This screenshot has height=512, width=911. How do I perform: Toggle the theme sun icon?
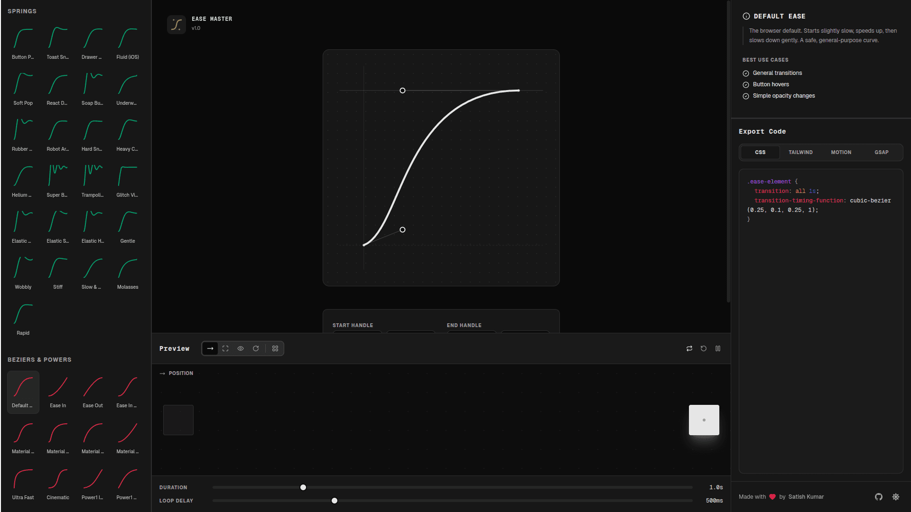pos(896,497)
